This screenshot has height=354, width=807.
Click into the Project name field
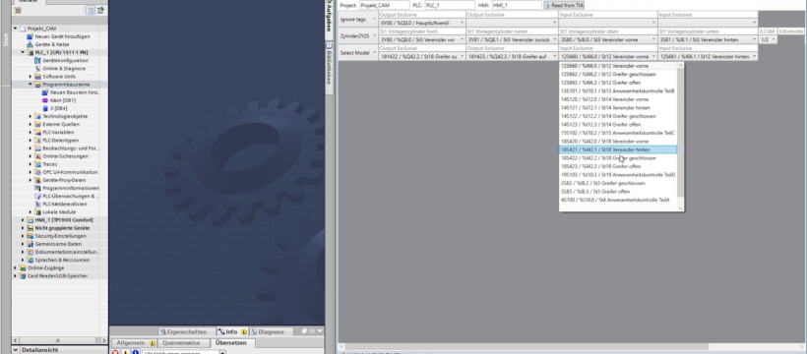point(384,5)
